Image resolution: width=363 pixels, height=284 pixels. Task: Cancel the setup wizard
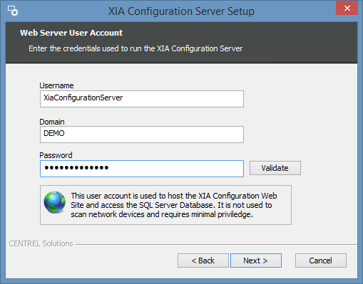(x=321, y=261)
